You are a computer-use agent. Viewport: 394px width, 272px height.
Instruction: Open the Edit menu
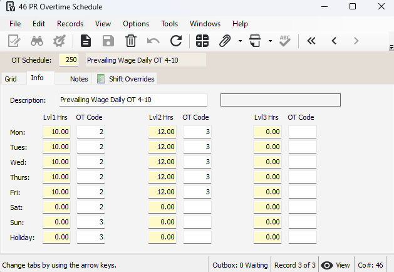39,24
